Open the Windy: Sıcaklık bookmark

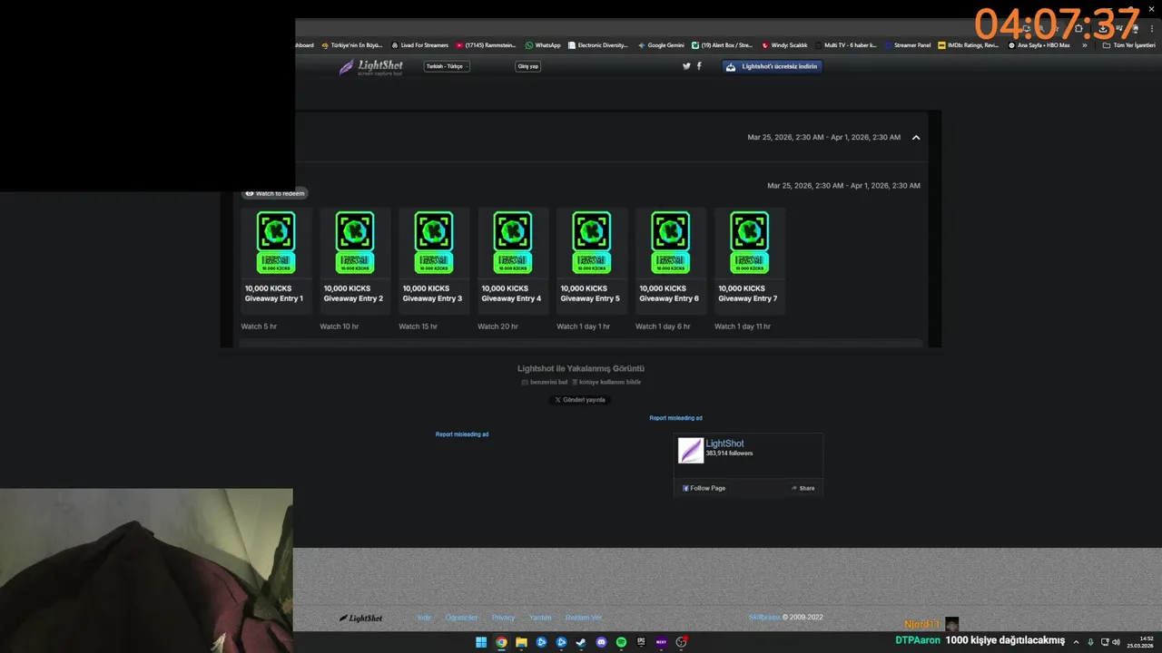pos(784,45)
